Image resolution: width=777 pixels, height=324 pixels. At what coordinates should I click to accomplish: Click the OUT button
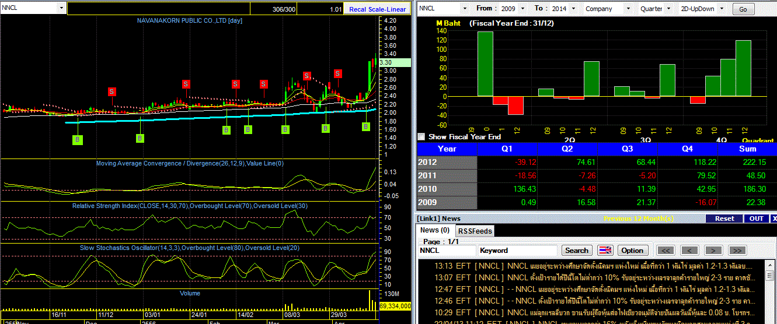tap(756, 219)
